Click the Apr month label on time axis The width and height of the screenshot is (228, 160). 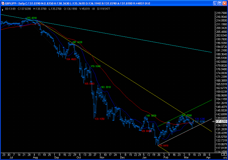pos(208,157)
